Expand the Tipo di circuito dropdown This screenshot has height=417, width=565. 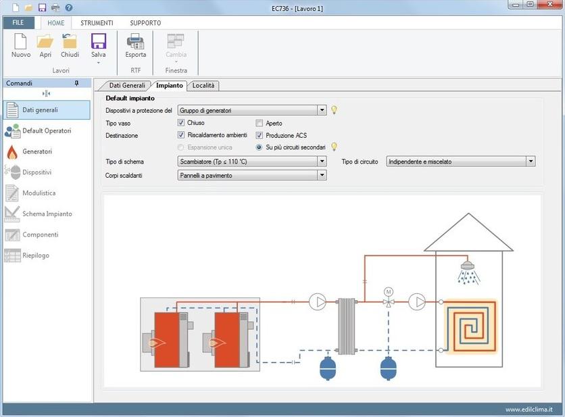(x=531, y=162)
